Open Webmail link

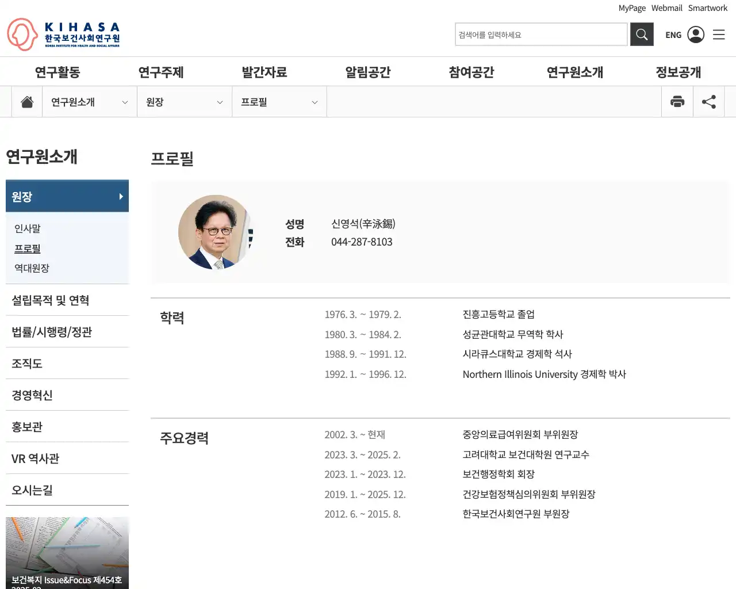(666, 8)
